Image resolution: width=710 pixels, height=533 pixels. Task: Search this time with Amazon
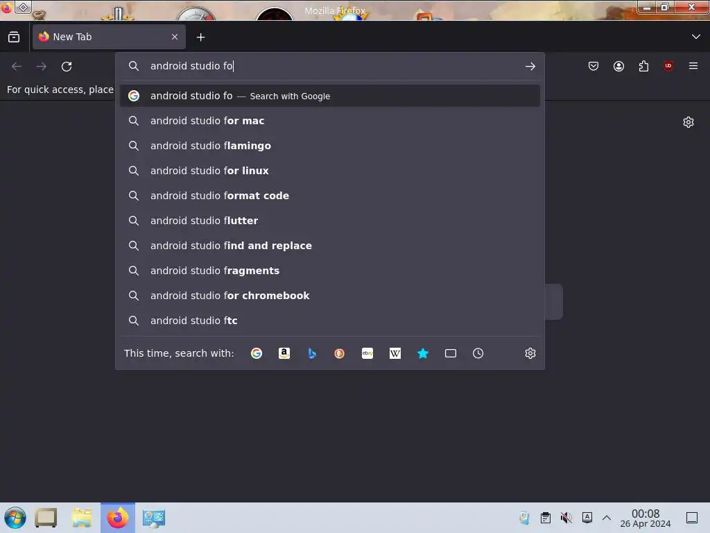coord(284,353)
